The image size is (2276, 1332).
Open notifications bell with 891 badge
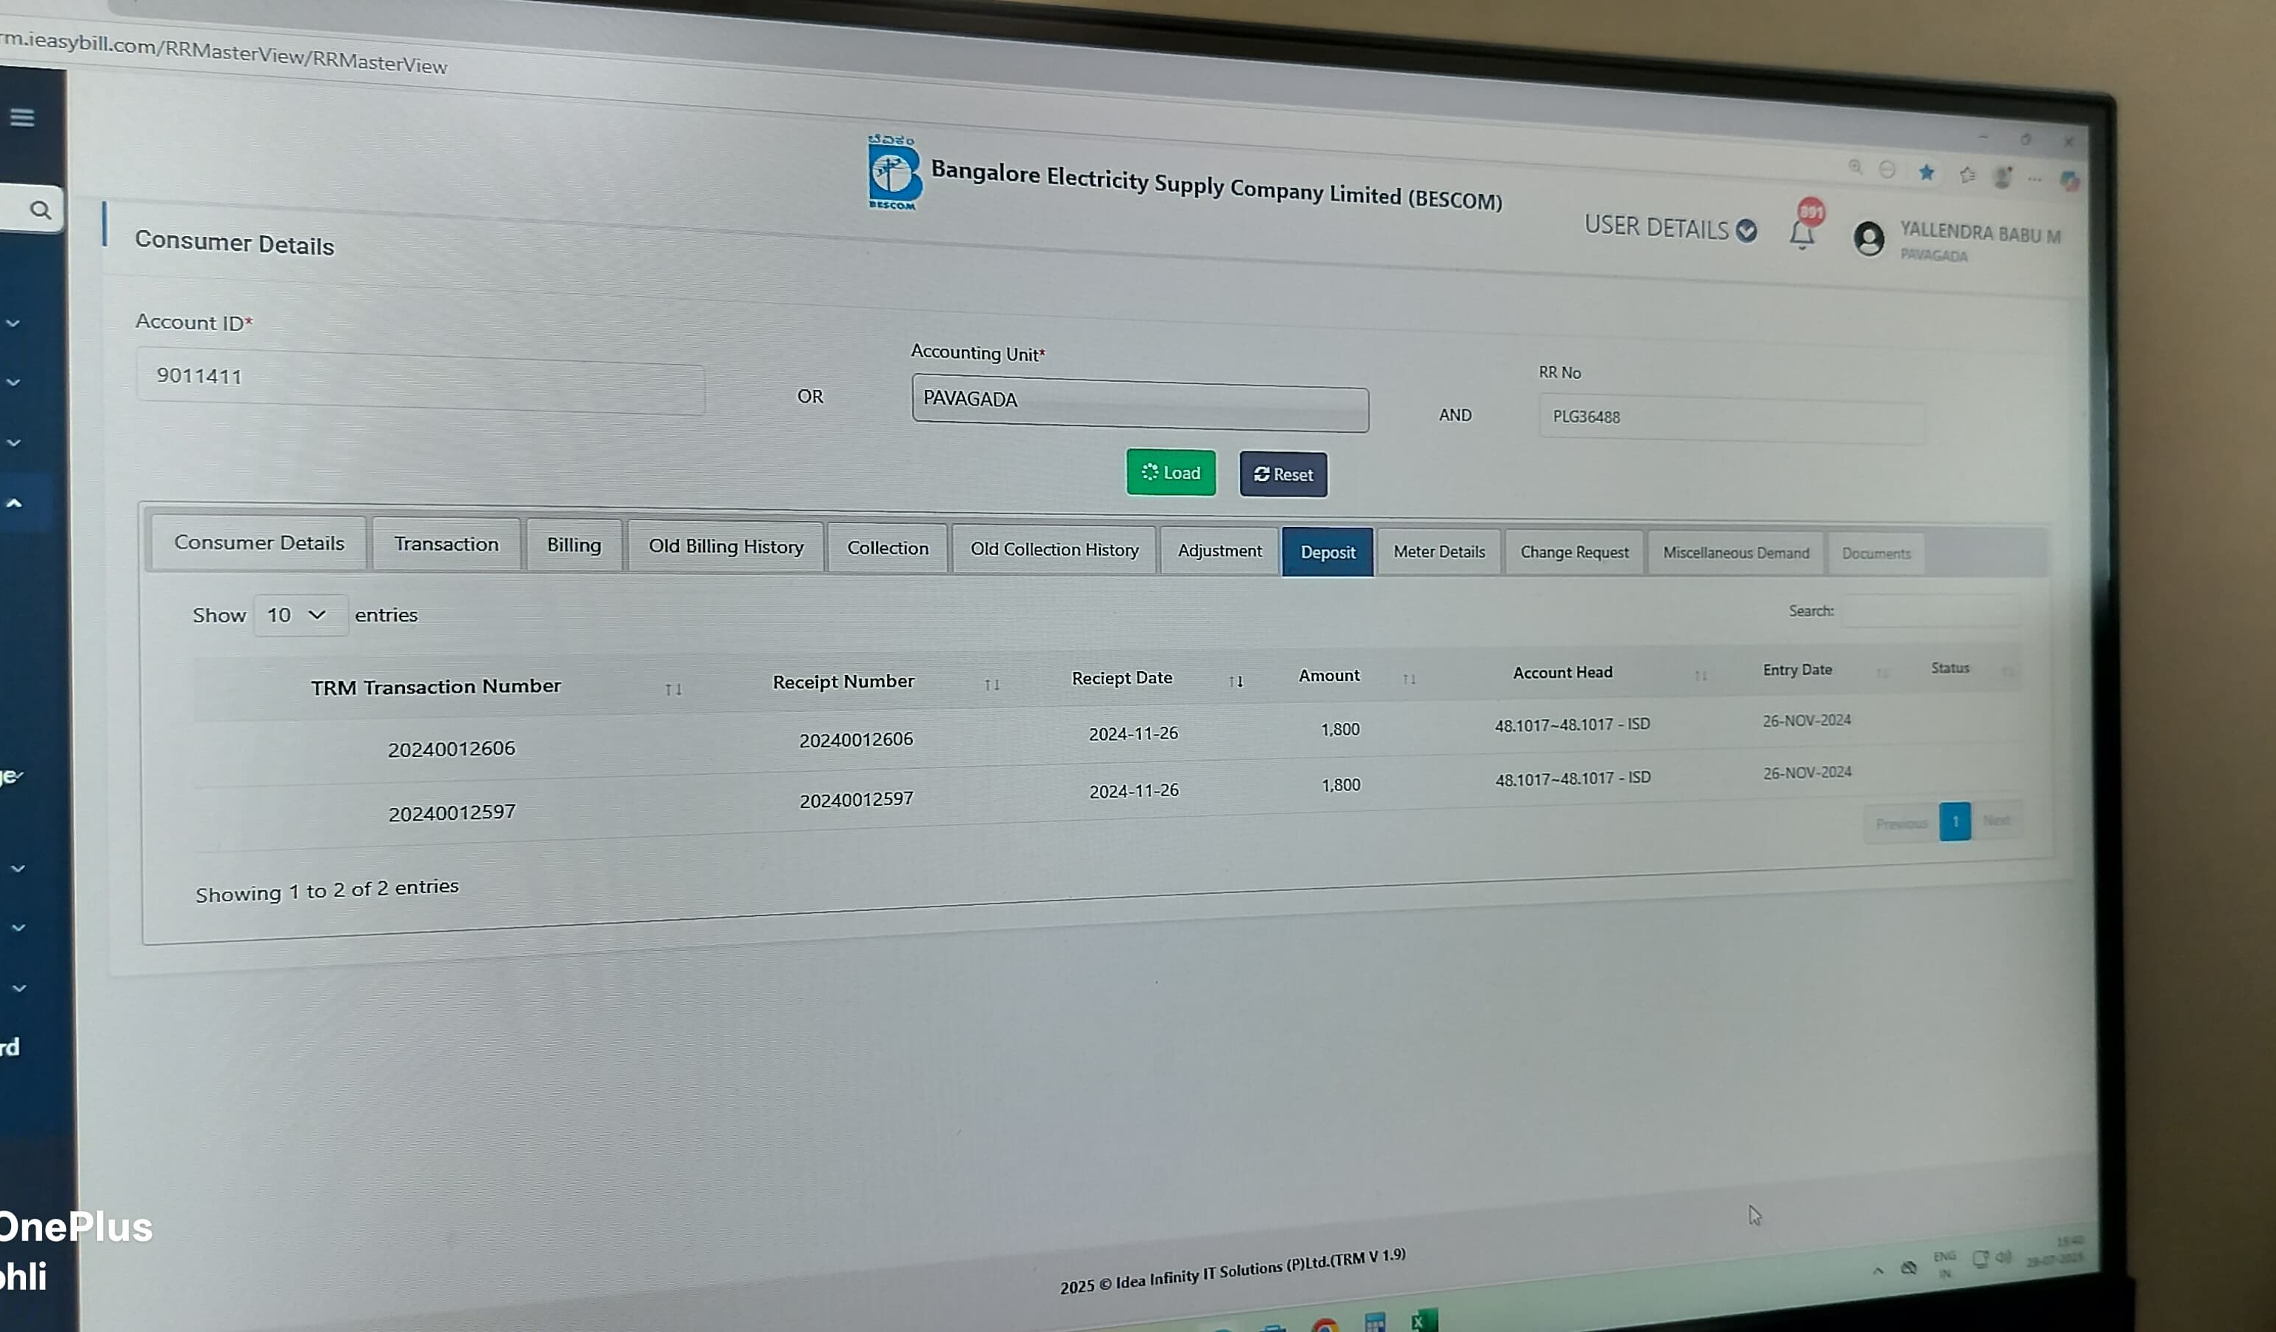coord(1802,233)
